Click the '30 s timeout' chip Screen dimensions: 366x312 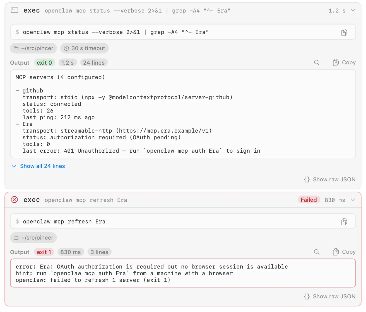click(85, 48)
